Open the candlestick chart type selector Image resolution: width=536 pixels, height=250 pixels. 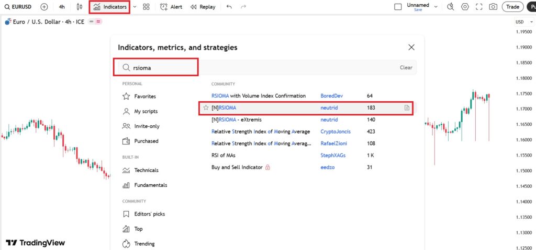click(x=79, y=7)
